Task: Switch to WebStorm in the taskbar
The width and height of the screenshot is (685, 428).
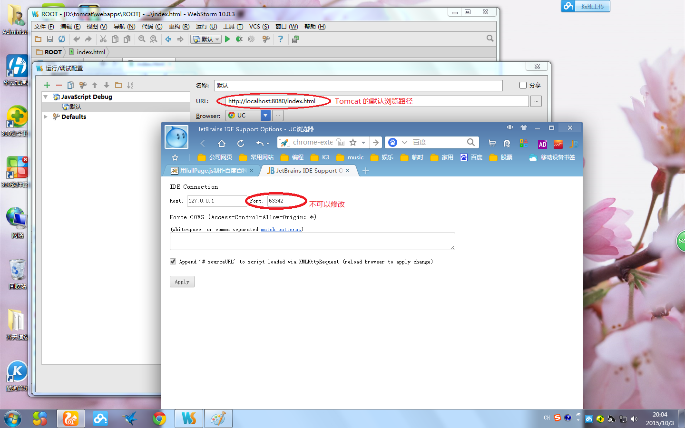Action: coord(189,418)
